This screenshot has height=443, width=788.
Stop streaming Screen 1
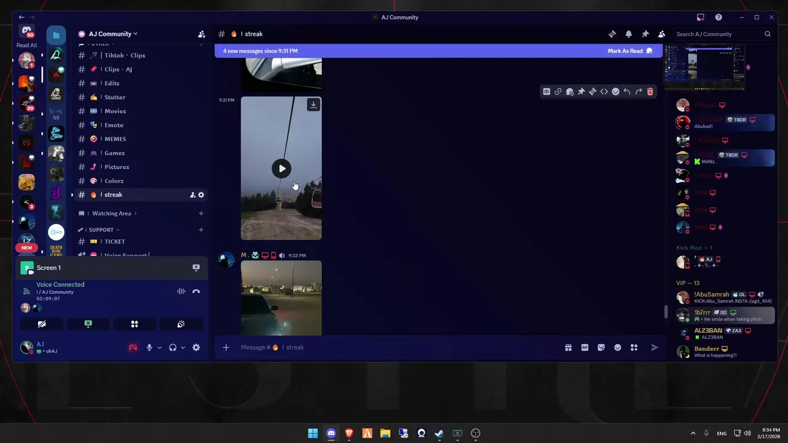[196, 268]
